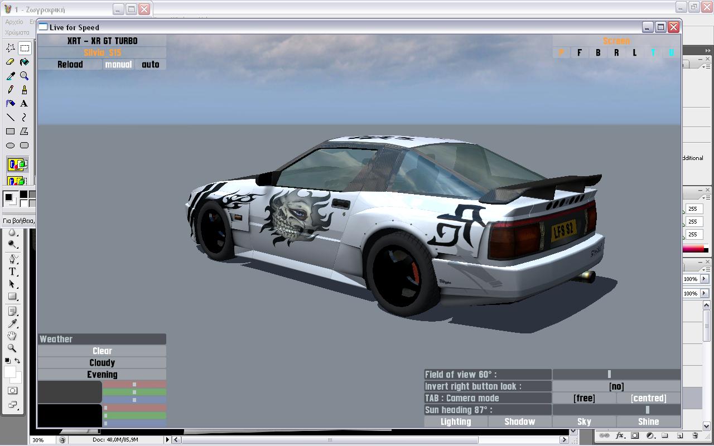Switch to the Shine tab

coord(649,421)
